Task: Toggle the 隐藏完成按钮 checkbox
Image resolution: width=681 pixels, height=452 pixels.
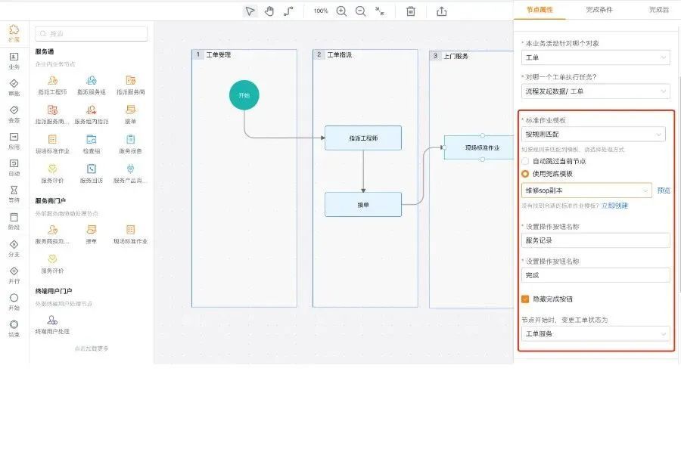Action: click(x=525, y=299)
